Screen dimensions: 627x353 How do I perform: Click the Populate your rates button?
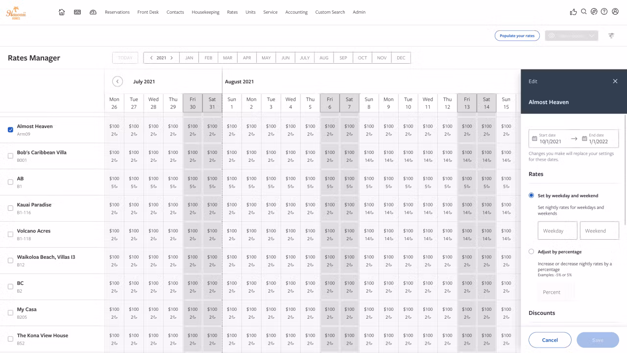click(517, 36)
